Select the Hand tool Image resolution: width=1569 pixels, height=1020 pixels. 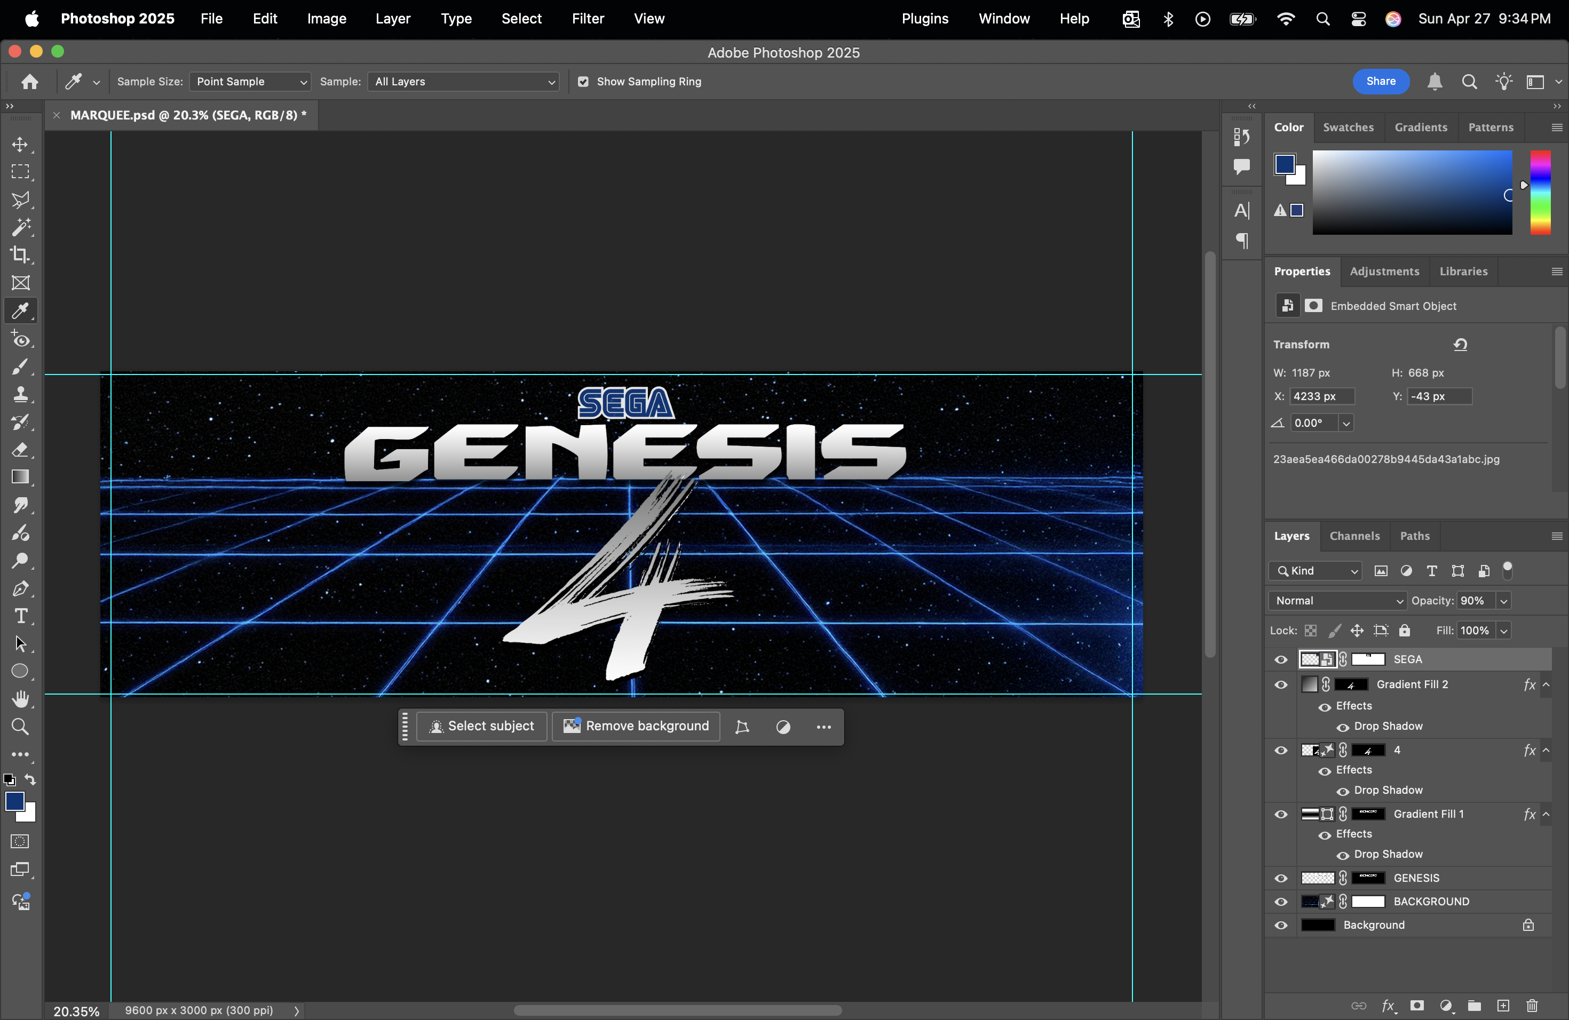tap(20, 699)
